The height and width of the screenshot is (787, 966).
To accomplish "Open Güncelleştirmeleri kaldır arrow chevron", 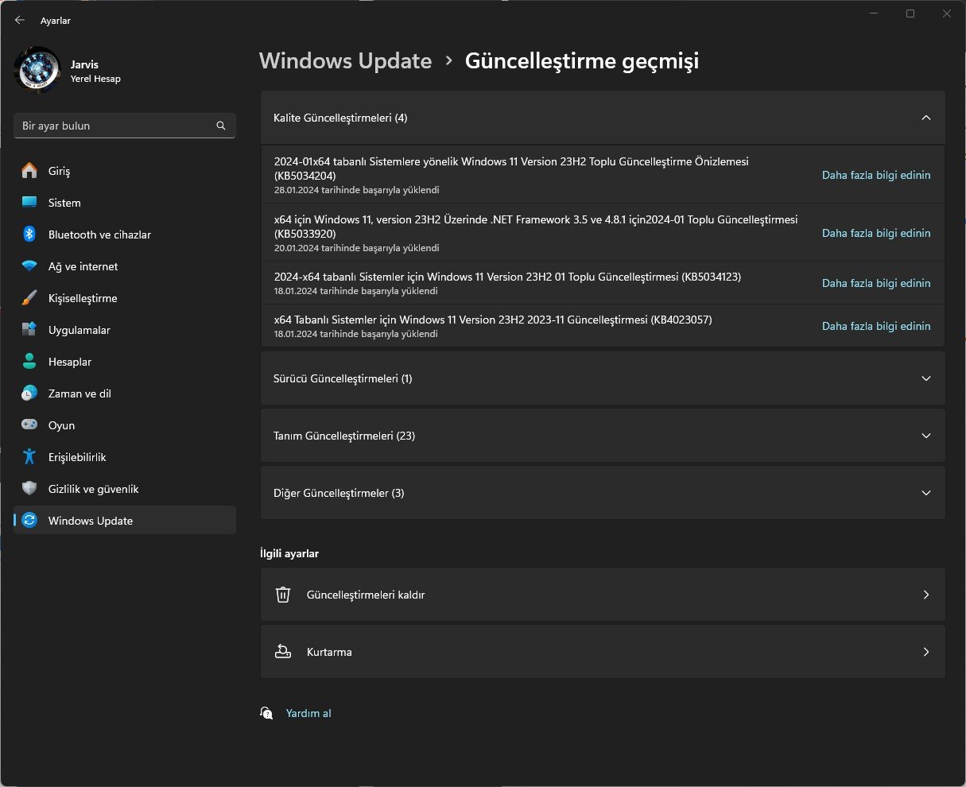I will 925,595.
